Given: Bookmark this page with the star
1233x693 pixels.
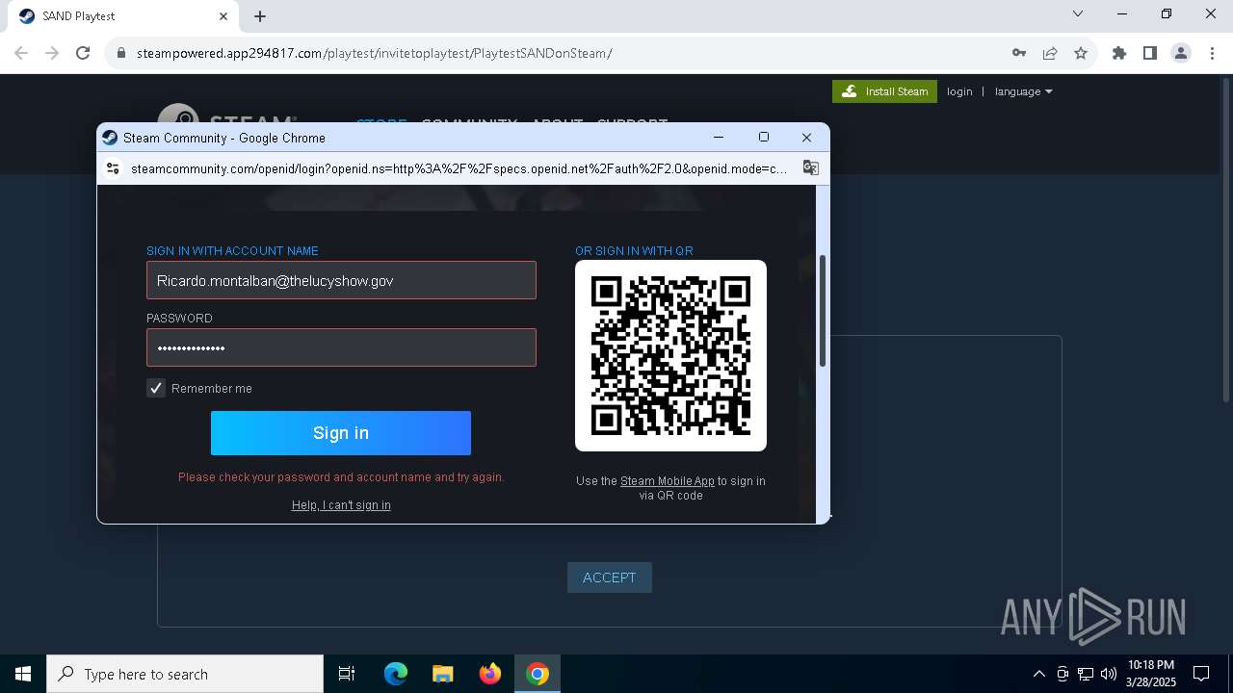Looking at the screenshot, I should click(1081, 53).
